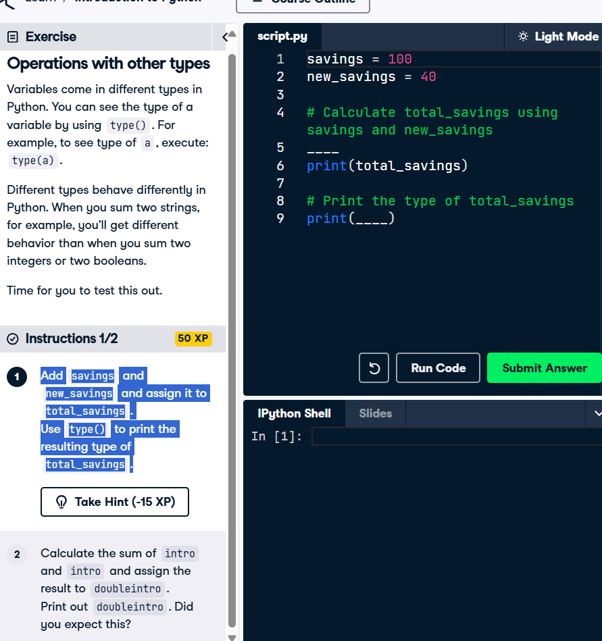Switch to the Slides tab
Screen dimensions: 602x641
point(375,413)
